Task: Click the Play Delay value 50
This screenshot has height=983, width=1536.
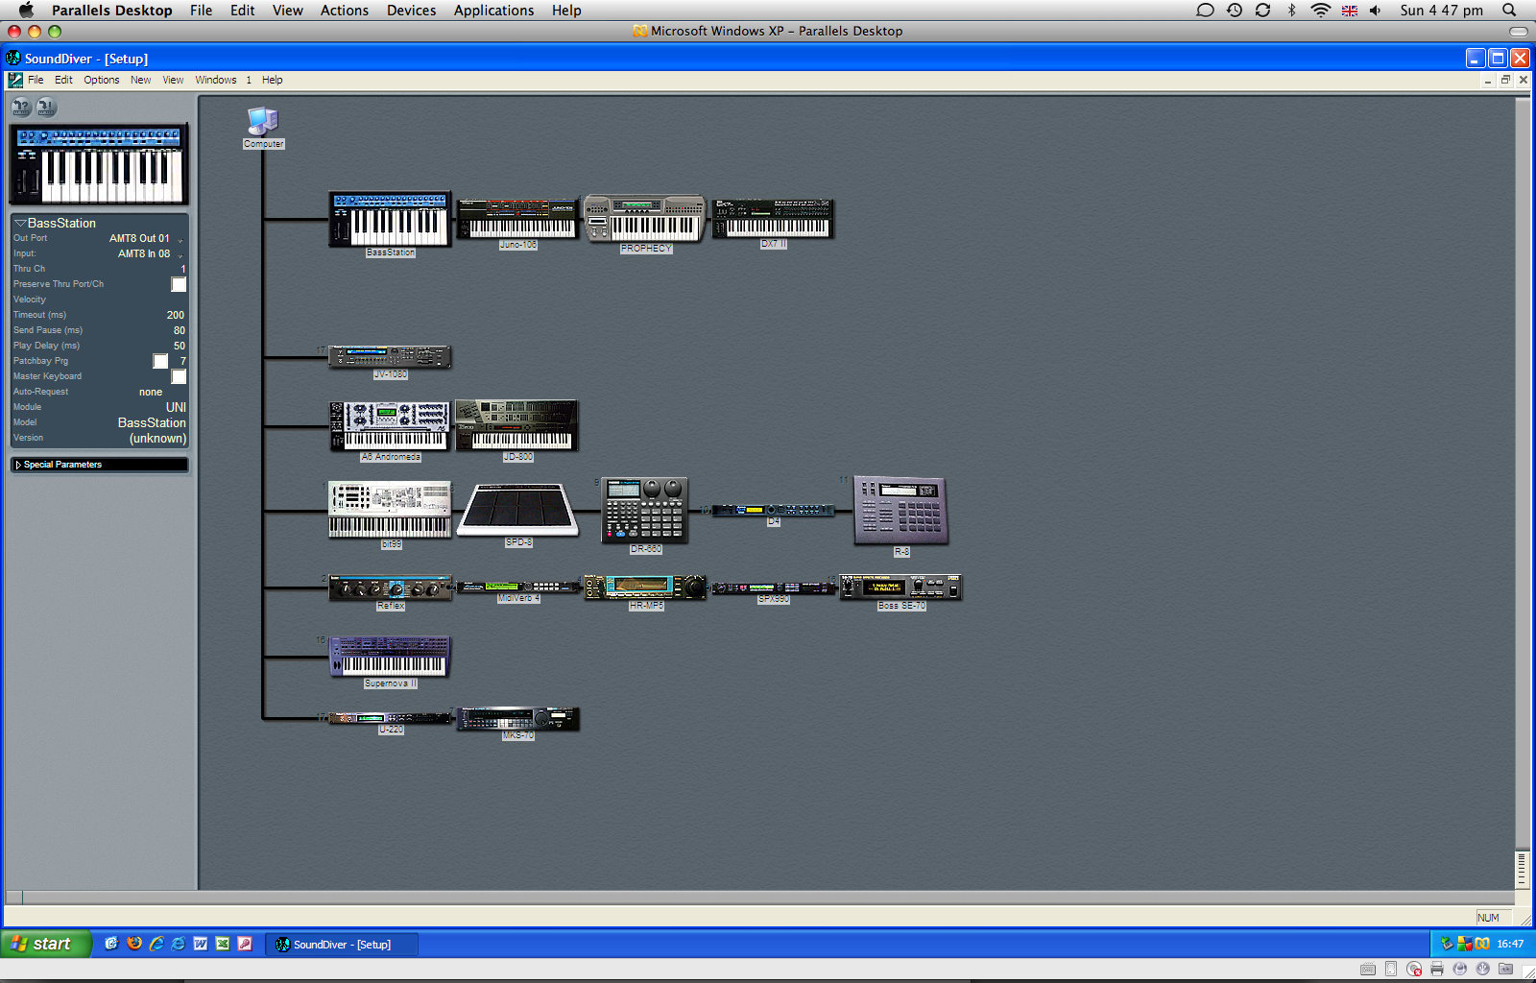Action: point(180,346)
